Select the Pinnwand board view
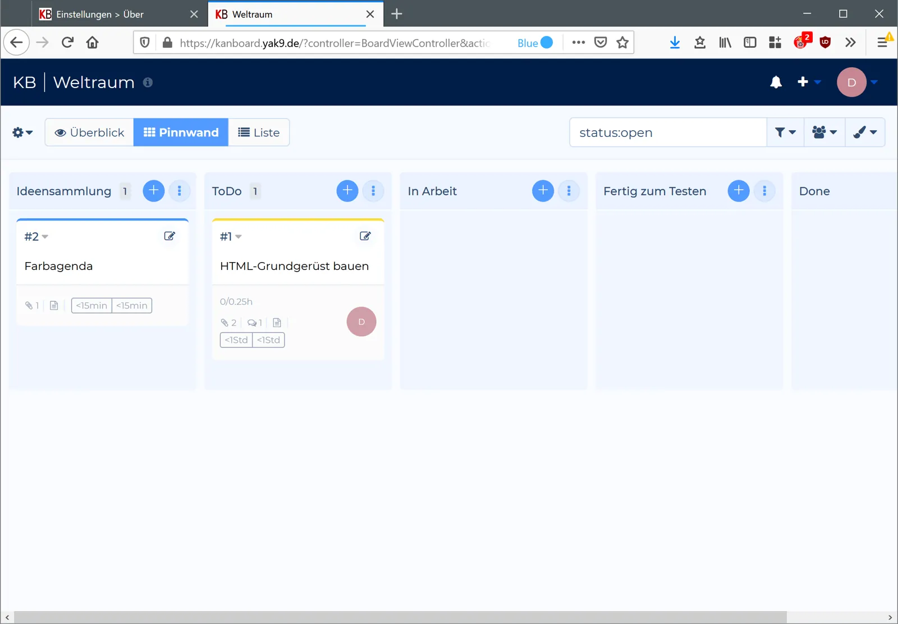This screenshot has height=624, width=898. coord(181,132)
